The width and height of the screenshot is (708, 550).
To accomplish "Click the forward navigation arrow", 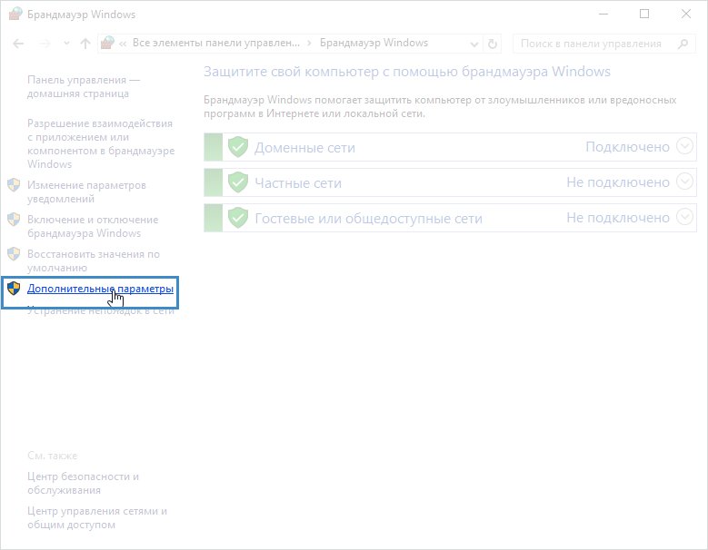I will [43, 44].
